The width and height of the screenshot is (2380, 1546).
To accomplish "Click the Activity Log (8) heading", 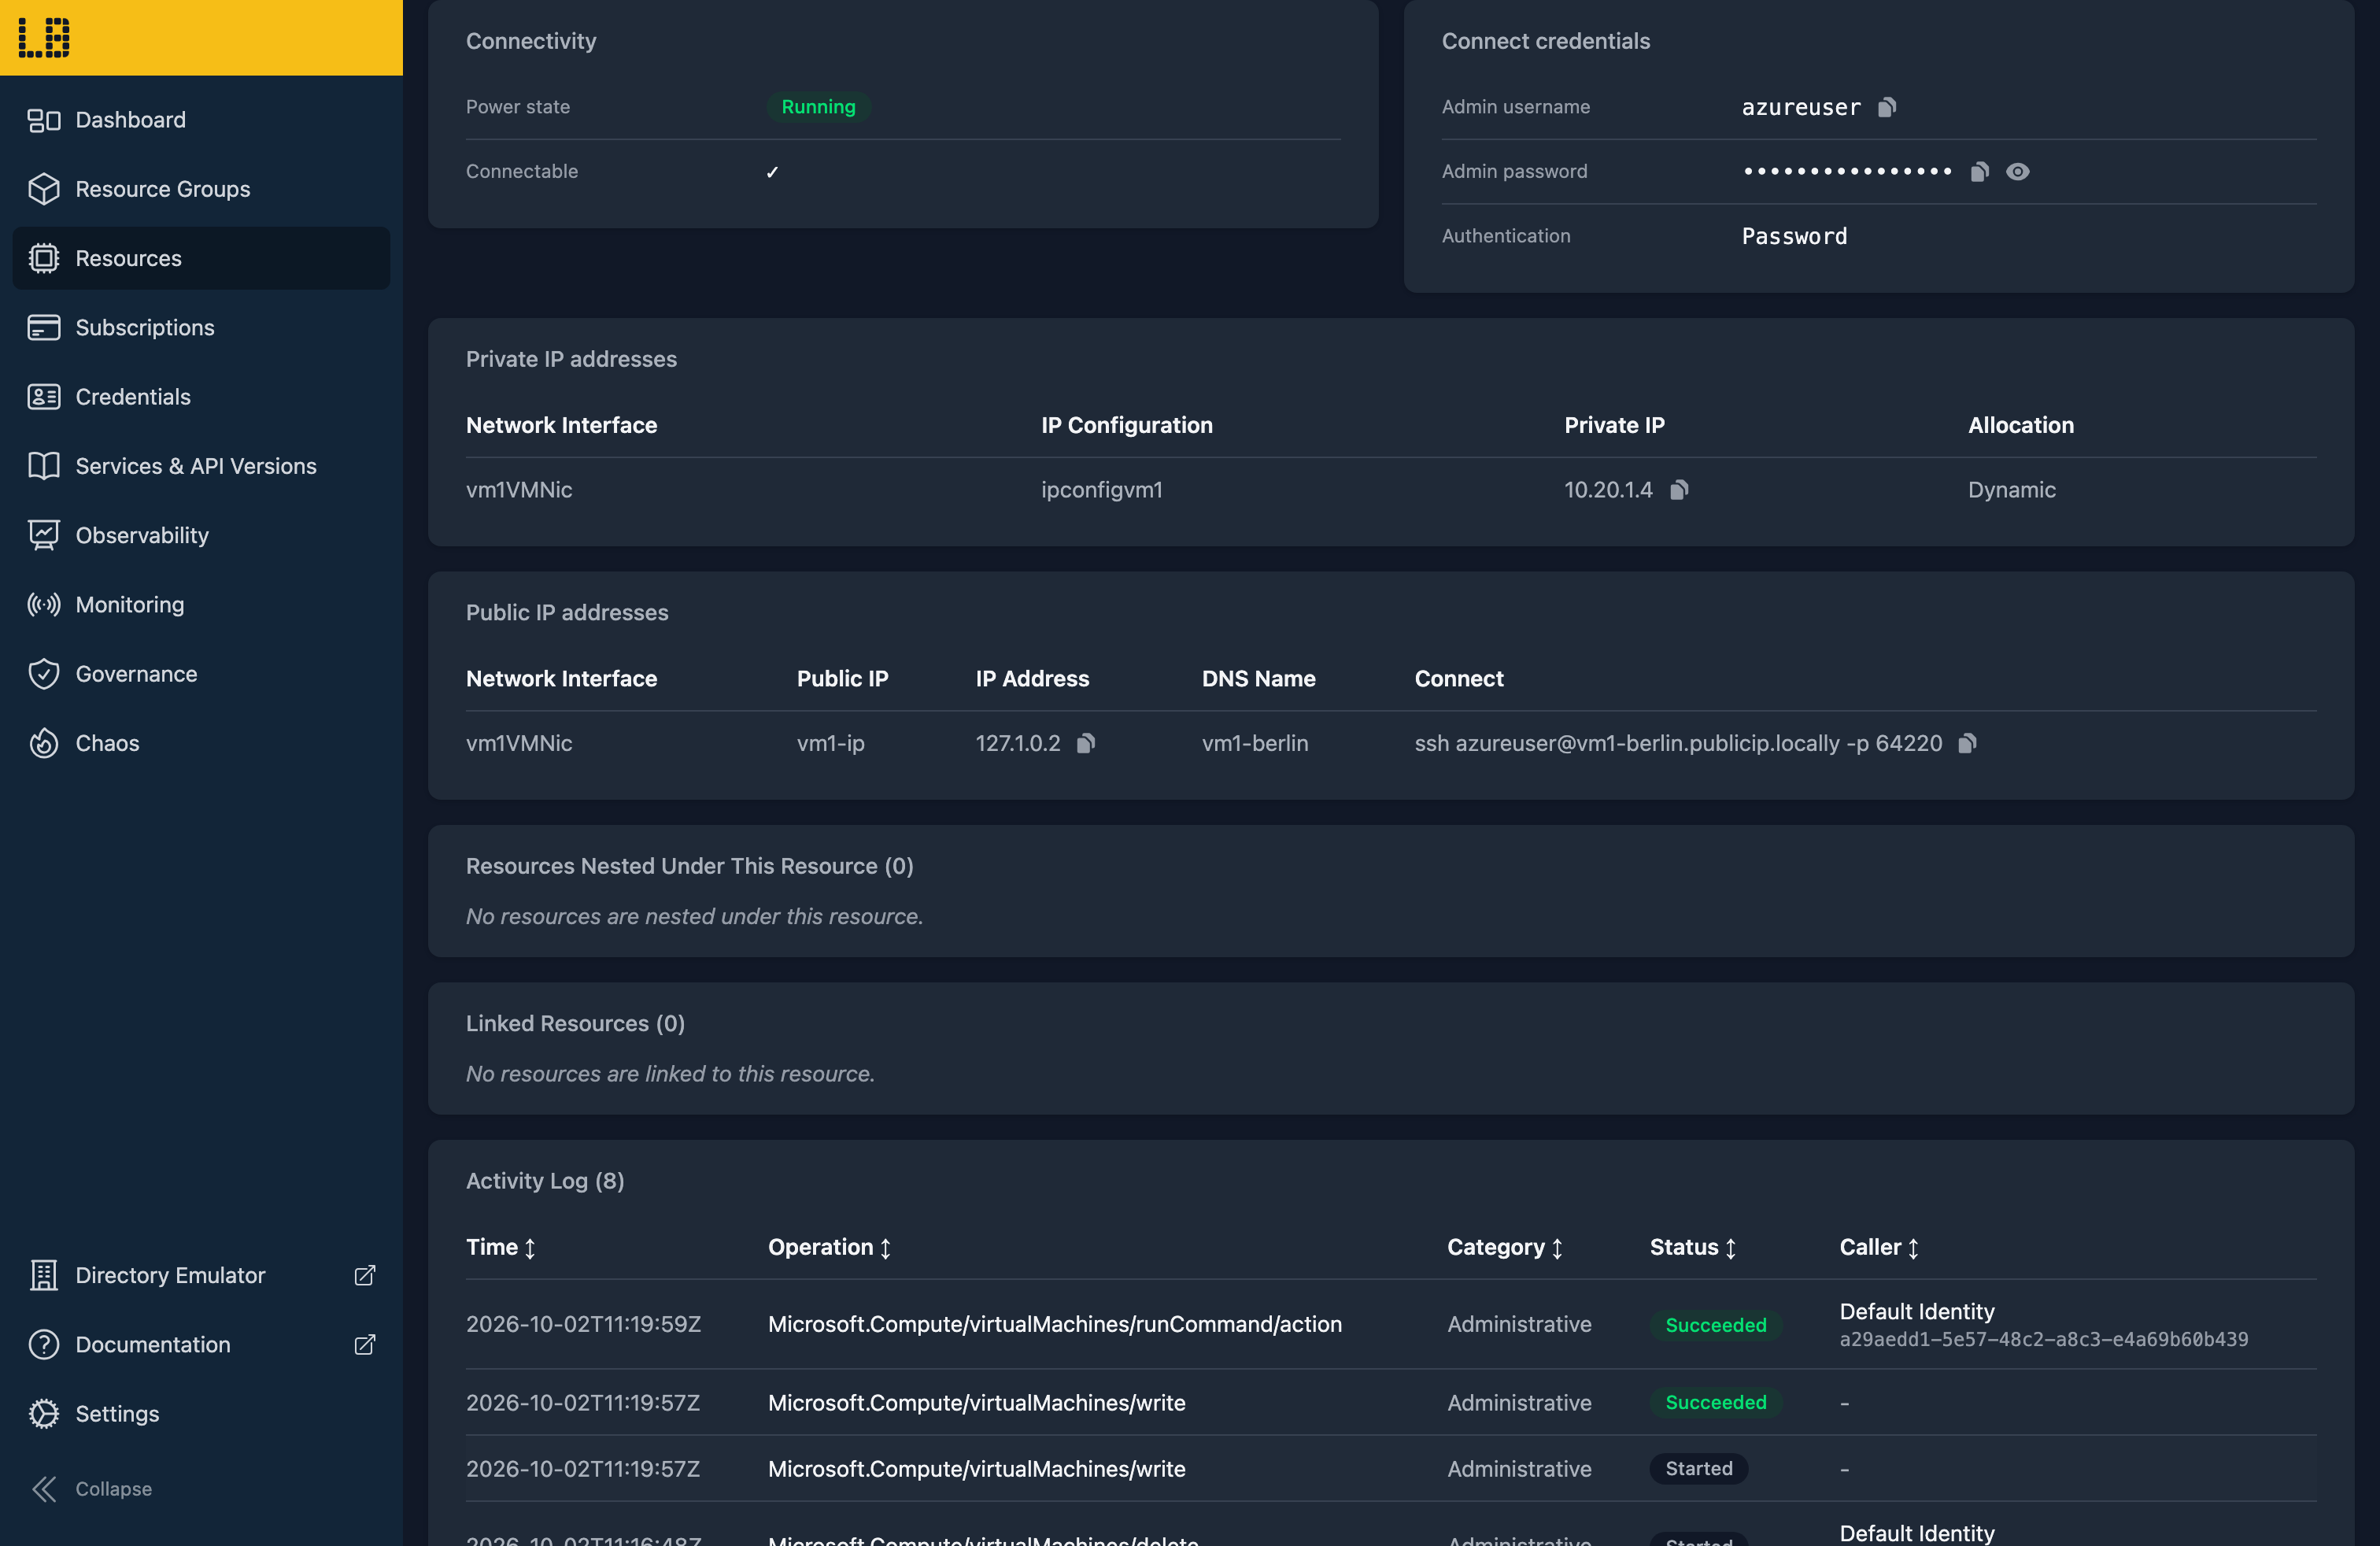I will pyautogui.click(x=545, y=1181).
